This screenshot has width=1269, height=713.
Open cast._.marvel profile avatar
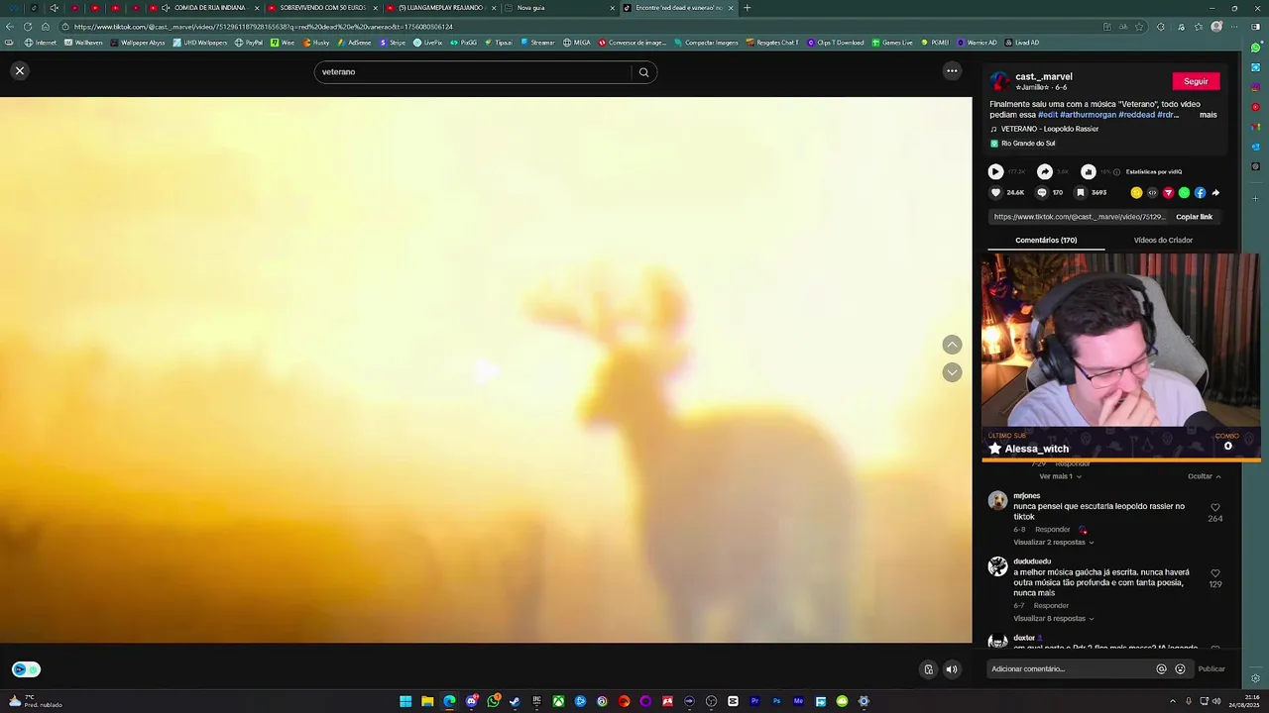[999, 81]
